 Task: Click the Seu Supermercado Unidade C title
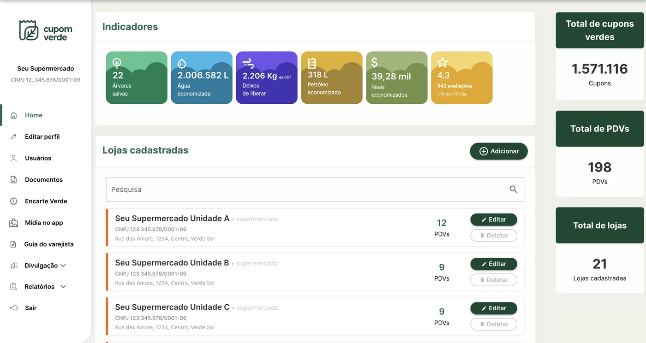point(172,307)
